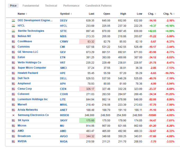
Task: Click Coherent's change percent -11.25%
Action: 170,94
